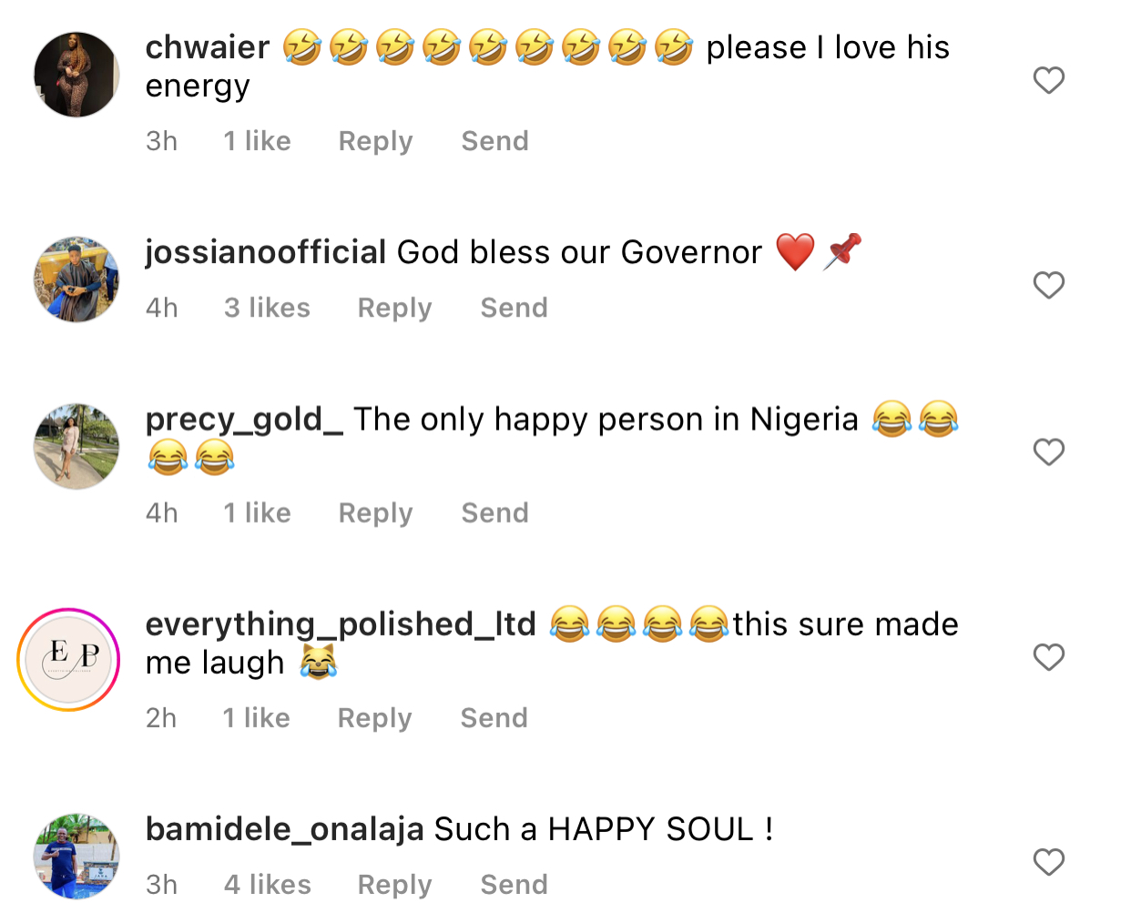The height and width of the screenshot is (913, 1131).
Task: Open the chwaier username link
Action: (208, 47)
